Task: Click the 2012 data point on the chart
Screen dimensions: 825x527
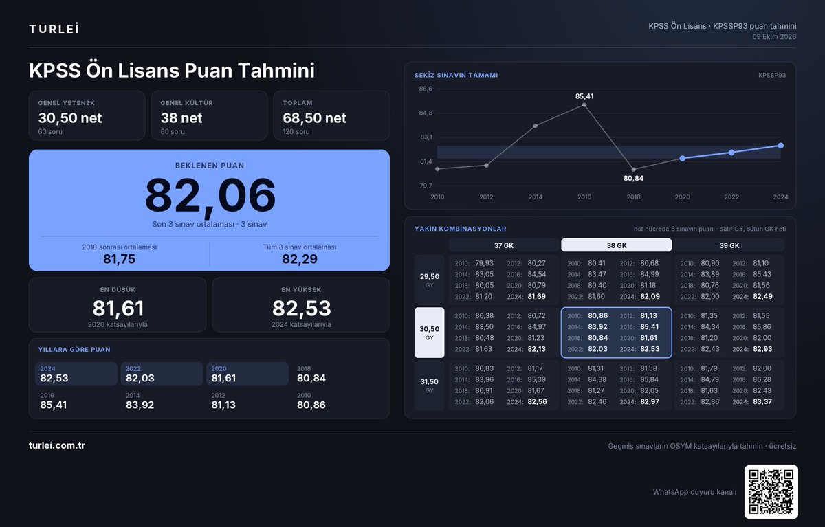Action: tap(486, 165)
